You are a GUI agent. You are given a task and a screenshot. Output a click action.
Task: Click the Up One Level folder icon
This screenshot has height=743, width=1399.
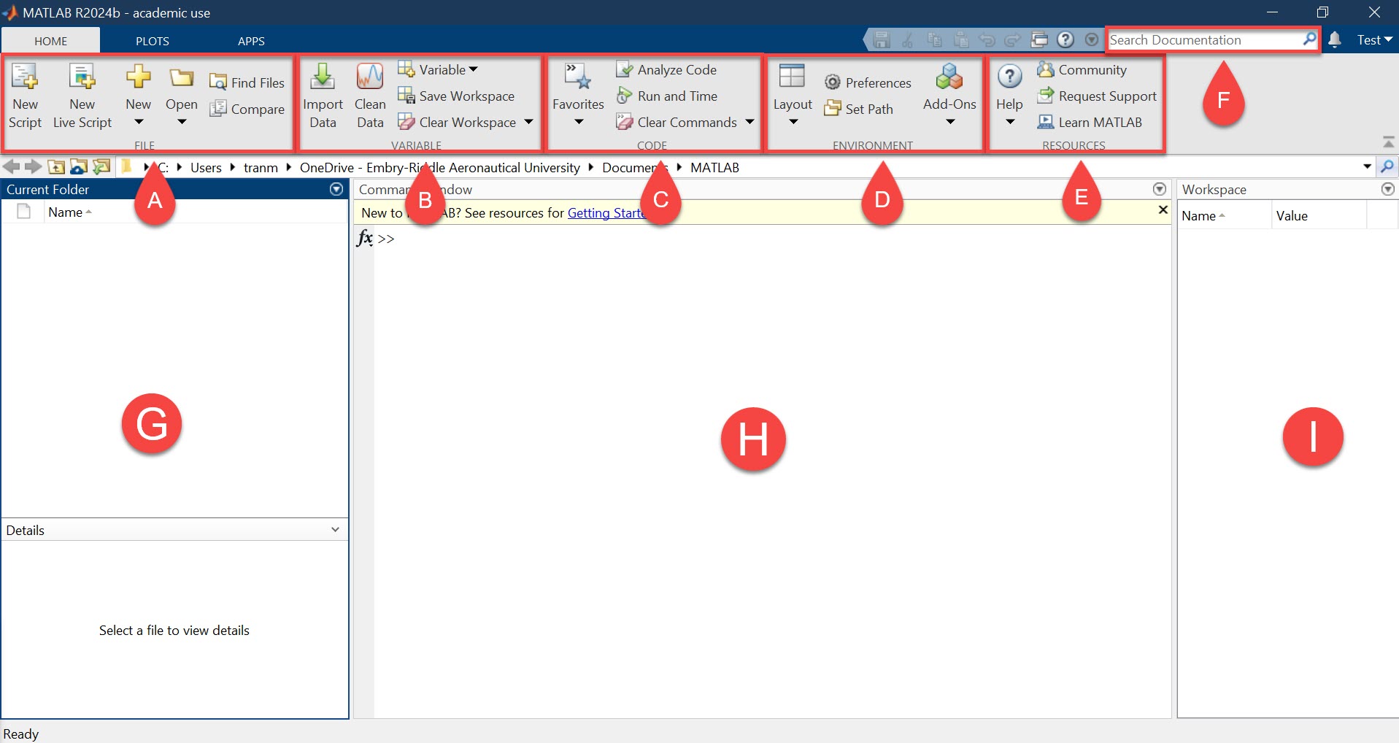(56, 167)
